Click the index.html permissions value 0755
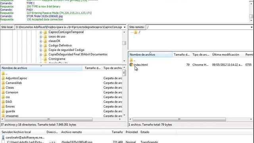 point(248,65)
